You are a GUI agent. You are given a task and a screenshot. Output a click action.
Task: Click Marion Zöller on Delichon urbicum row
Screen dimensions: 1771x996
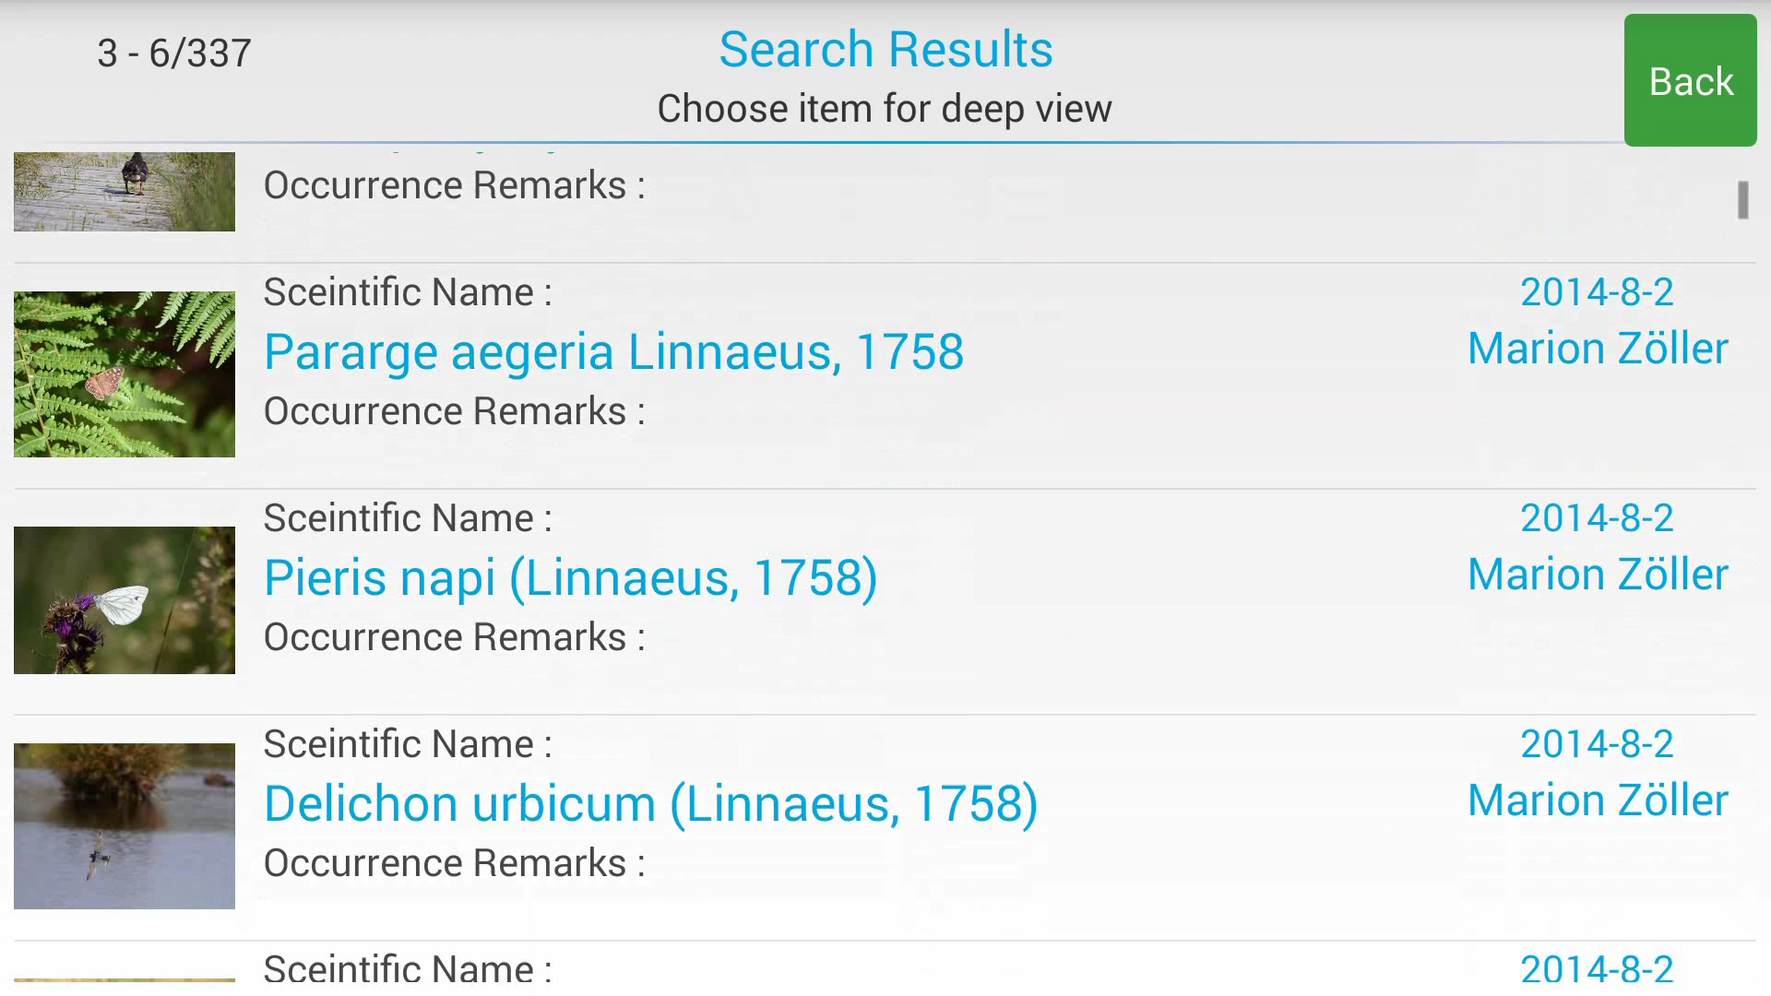coord(1598,800)
